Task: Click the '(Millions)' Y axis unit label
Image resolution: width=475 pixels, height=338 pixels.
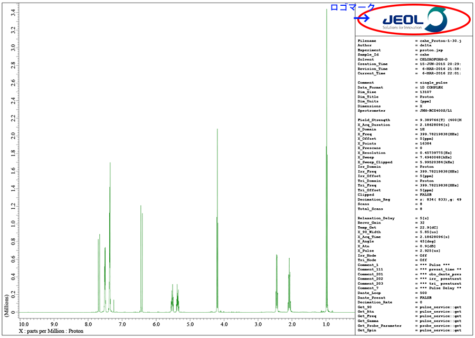Action: tap(6, 302)
